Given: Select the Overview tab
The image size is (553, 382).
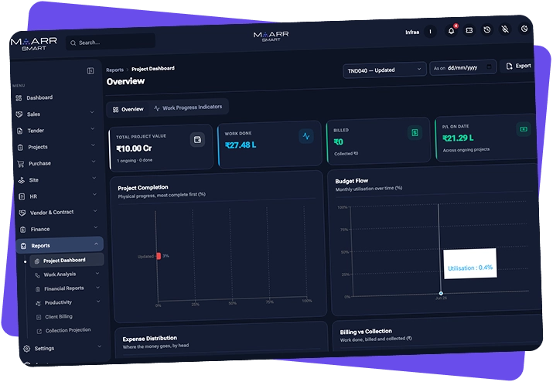Looking at the screenshot, I should coord(128,109).
